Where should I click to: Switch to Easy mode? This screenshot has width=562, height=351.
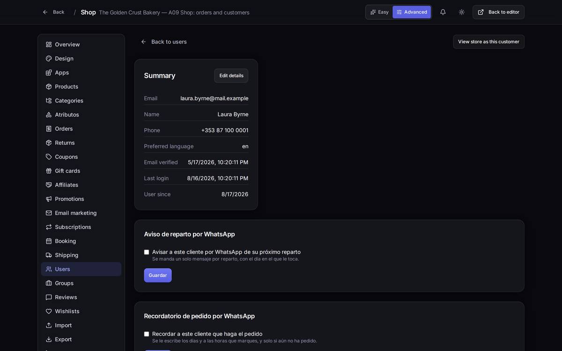click(x=379, y=12)
